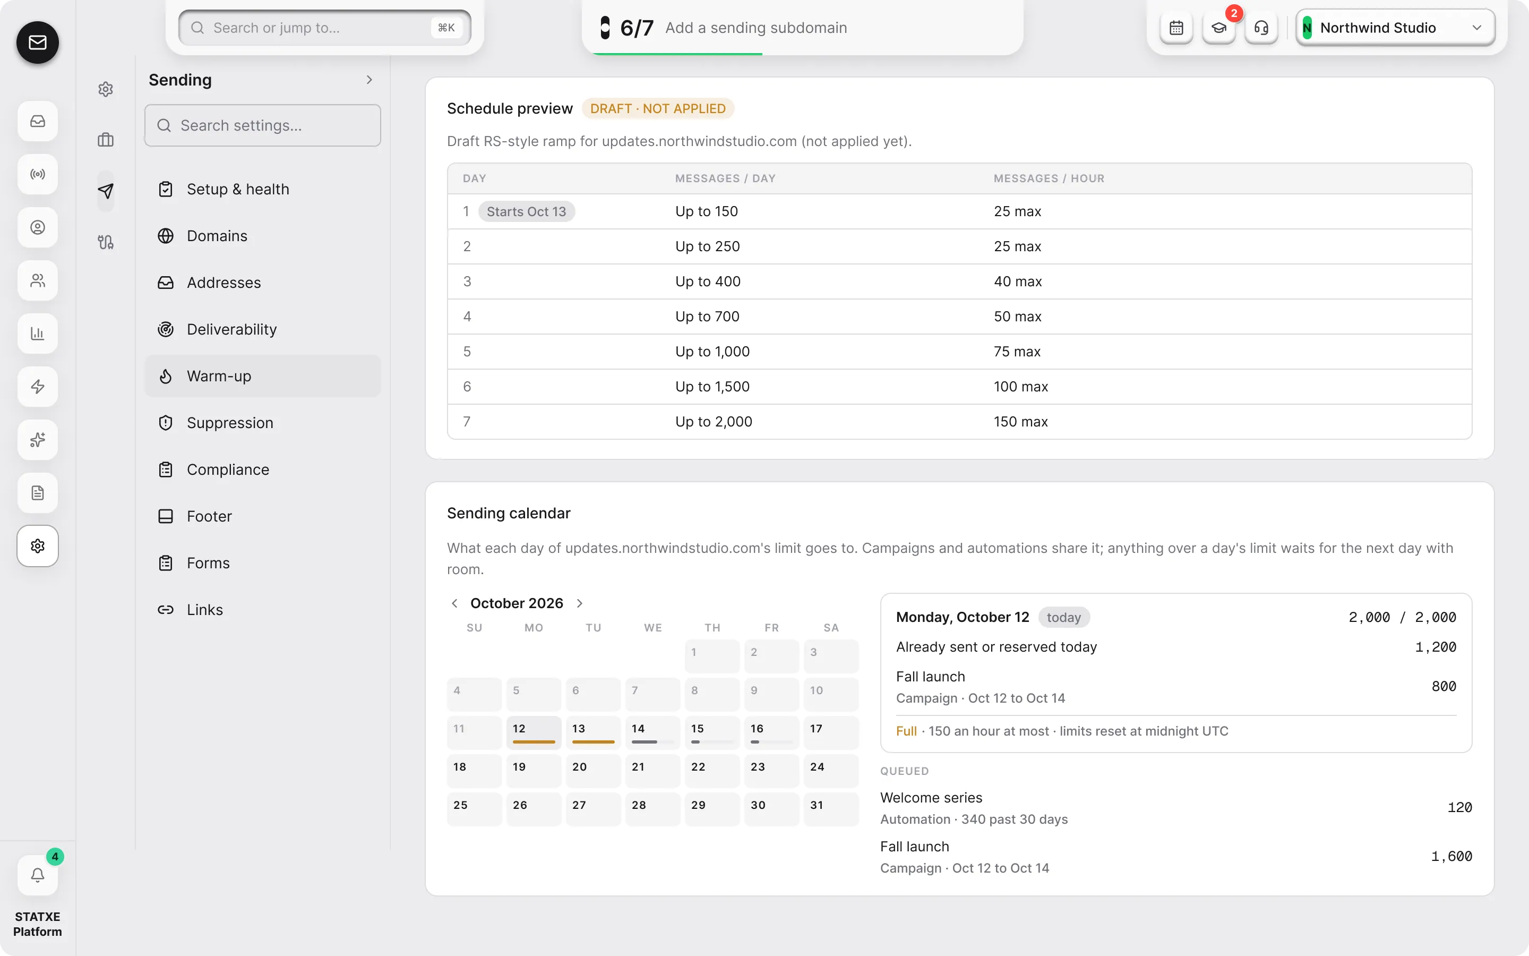The image size is (1529, 956).
Task: Open Compliance settings
Action: click(262, 470)
